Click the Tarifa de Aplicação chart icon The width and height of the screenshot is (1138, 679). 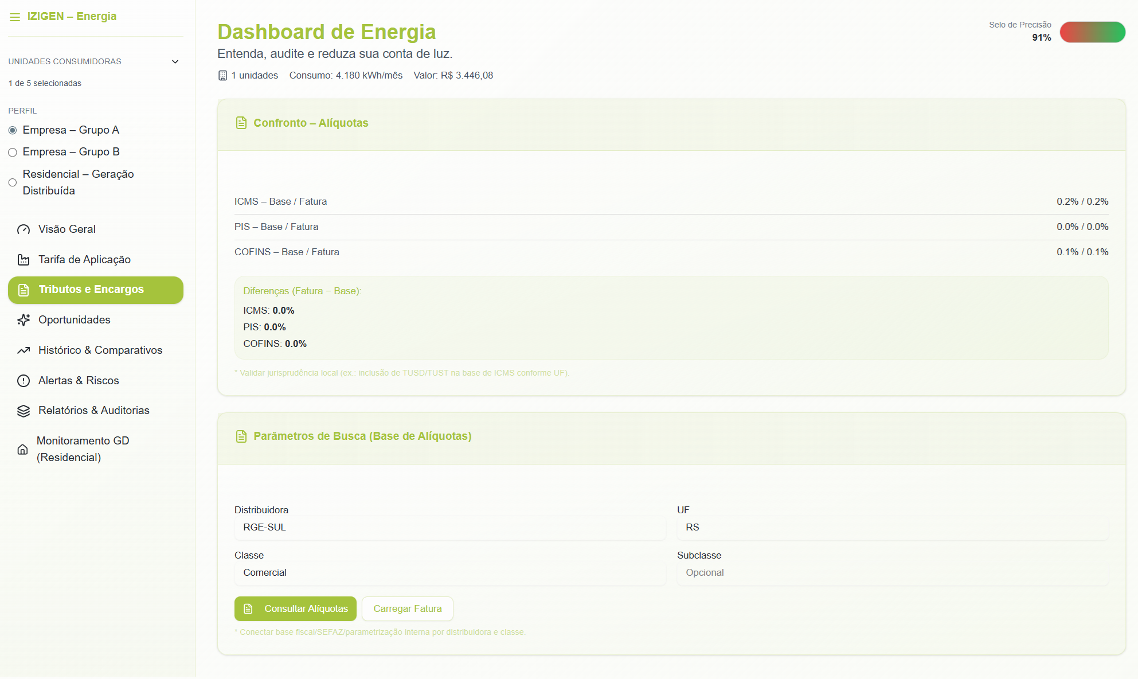pos(24,260)
